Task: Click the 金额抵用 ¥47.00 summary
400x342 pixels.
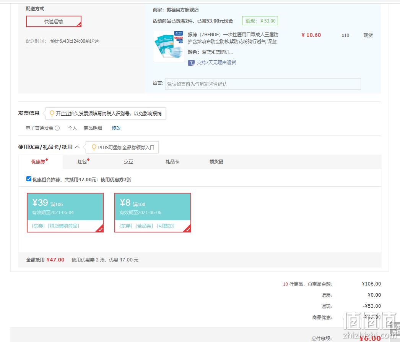Action: (x=45, y=260)
